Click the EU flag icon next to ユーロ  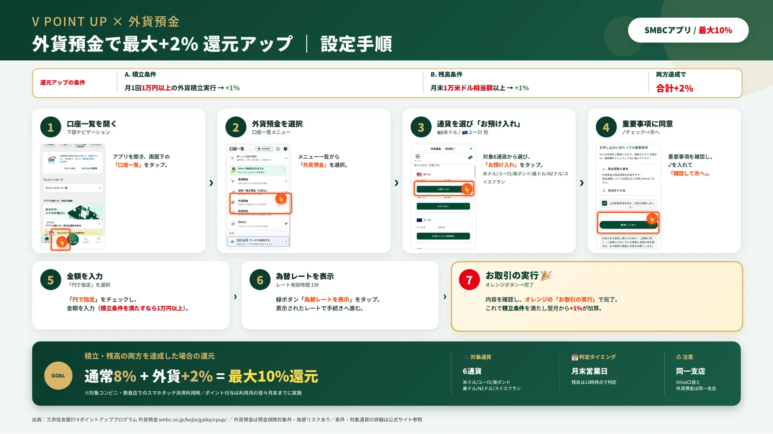pos(419,220)
